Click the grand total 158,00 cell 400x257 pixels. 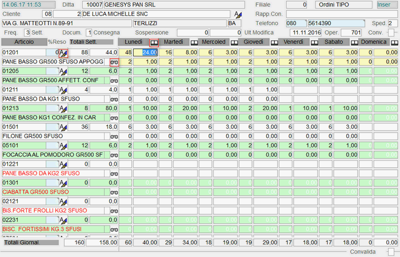102,243
